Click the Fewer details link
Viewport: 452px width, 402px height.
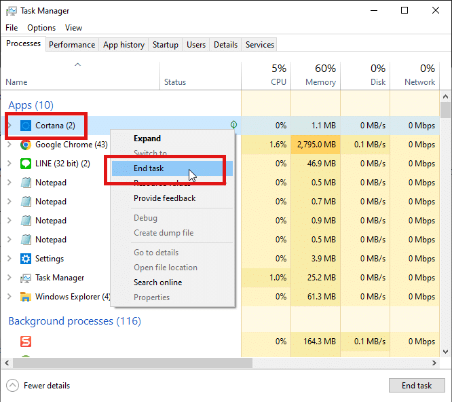click(47, 386)
